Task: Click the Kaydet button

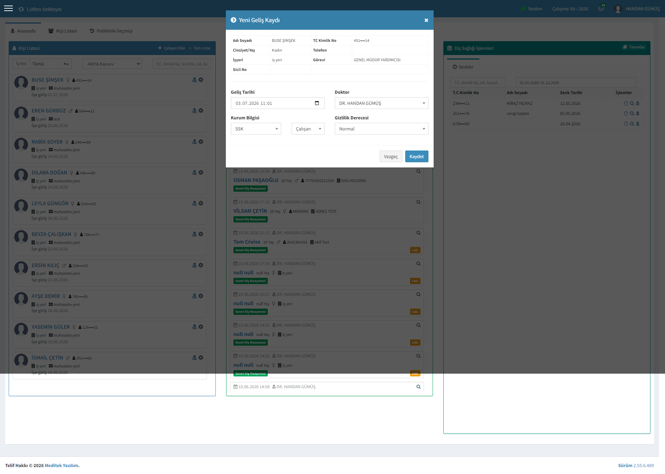Action: 417,156
